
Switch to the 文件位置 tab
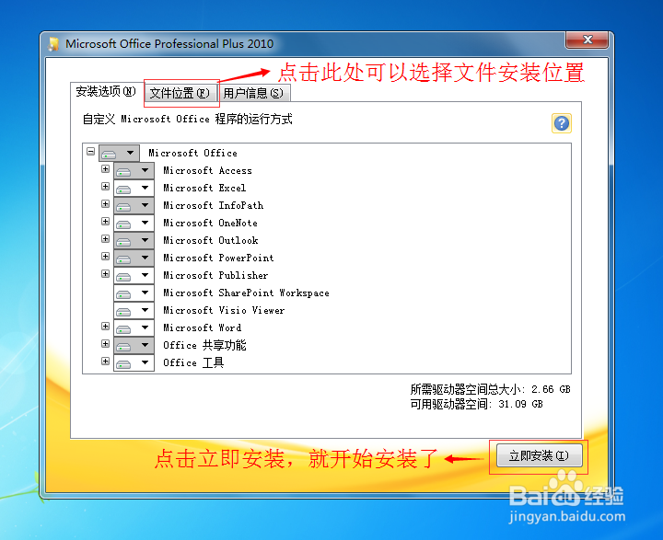(180, 93)
